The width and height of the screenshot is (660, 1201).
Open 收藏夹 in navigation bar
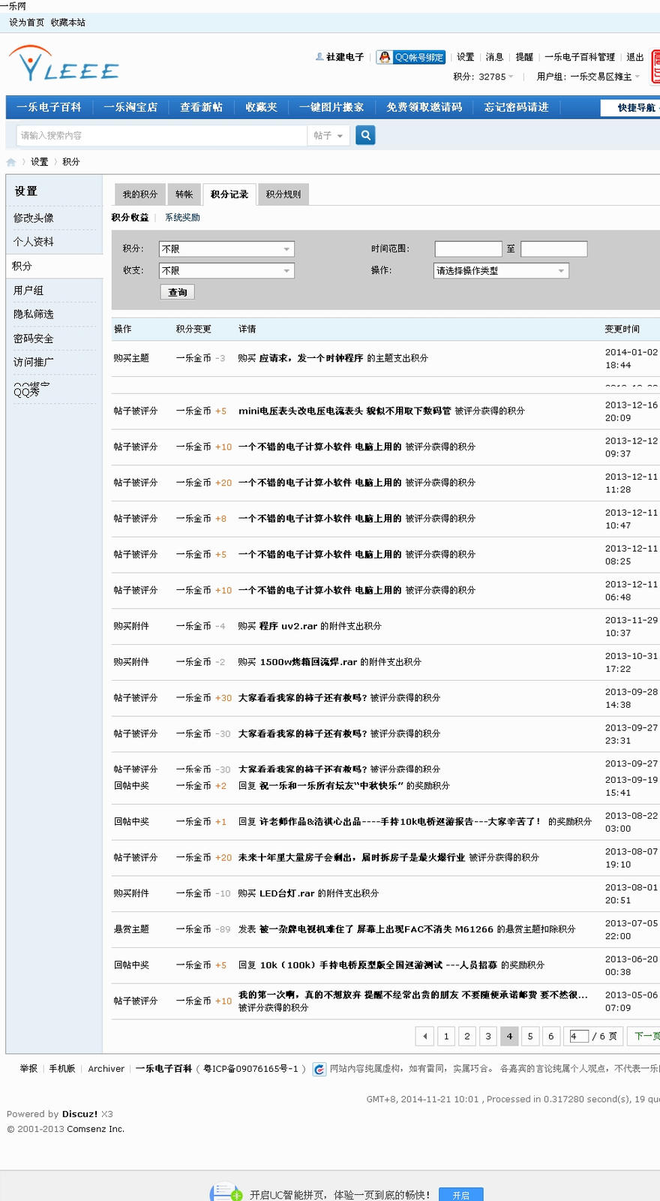pyautogui.click(x=261, y=107)
